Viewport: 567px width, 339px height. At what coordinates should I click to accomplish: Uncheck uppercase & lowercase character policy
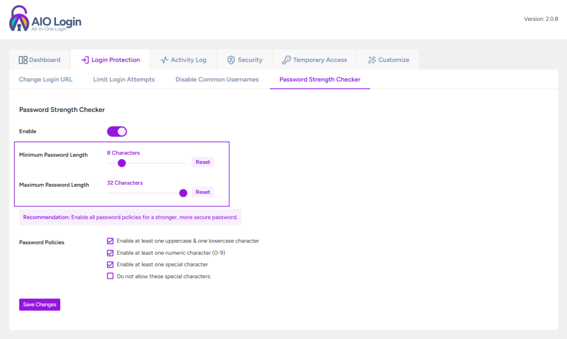point(110,241)
